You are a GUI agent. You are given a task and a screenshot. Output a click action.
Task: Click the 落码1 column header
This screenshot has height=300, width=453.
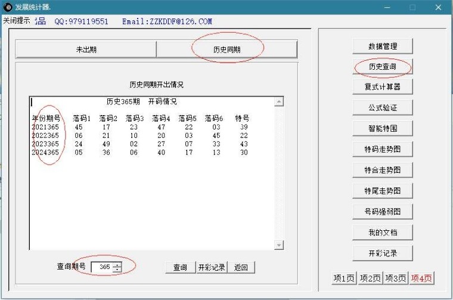pyautogui.click(x=82, y=118)
